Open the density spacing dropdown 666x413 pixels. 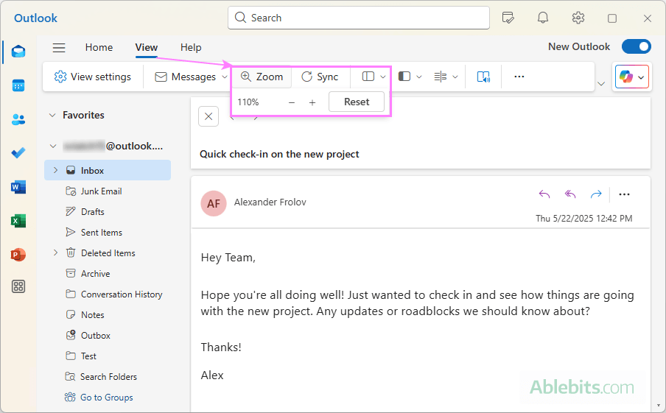coord(446,77)
